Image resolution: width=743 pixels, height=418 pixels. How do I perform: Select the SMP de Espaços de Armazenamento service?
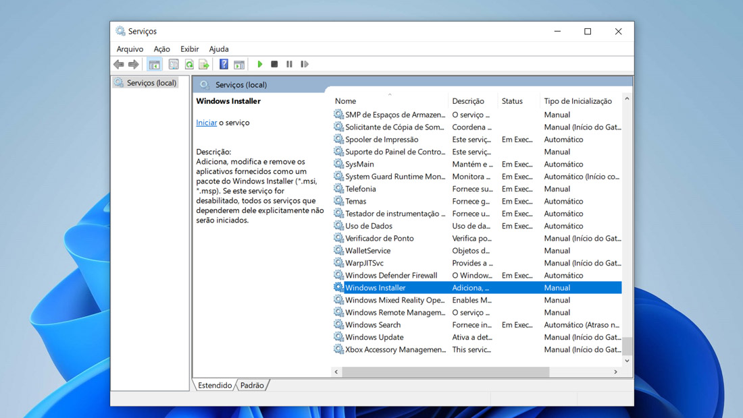tap(478, 115)
